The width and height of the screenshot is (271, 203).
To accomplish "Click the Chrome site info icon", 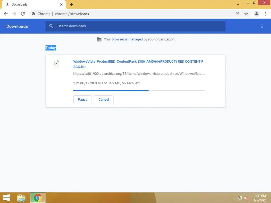I will [33, 14].
